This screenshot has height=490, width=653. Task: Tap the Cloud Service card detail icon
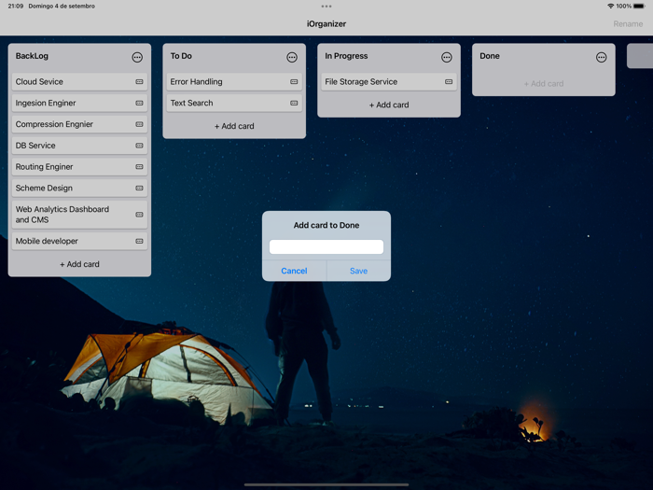click(x=139, y=82)
